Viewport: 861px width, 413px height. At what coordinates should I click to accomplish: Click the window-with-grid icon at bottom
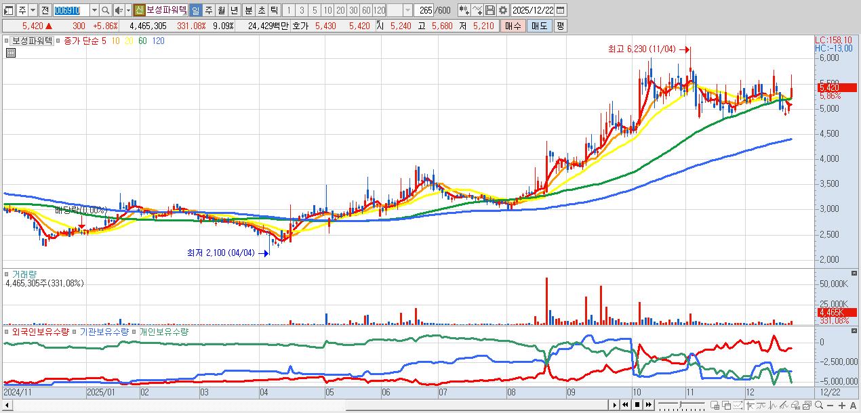click(715, 405)
